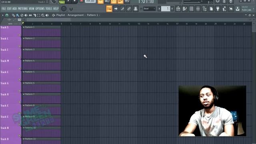Open Pattern 4 clip menu arrow
The height and width of the screenshot is (144, 256).
tap(24, 61)
